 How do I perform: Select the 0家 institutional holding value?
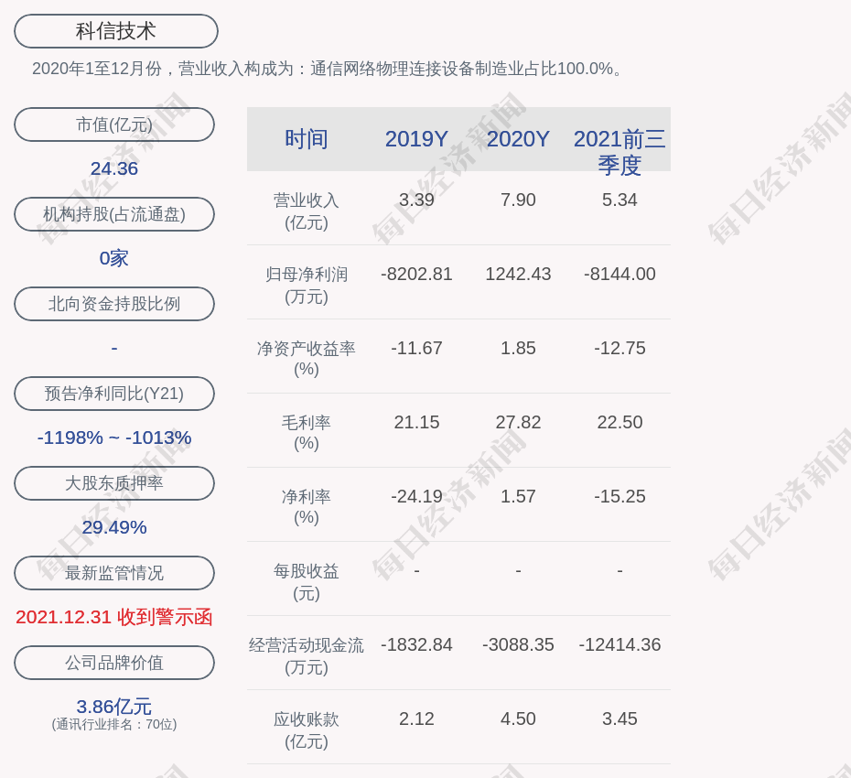click(114, 258)
